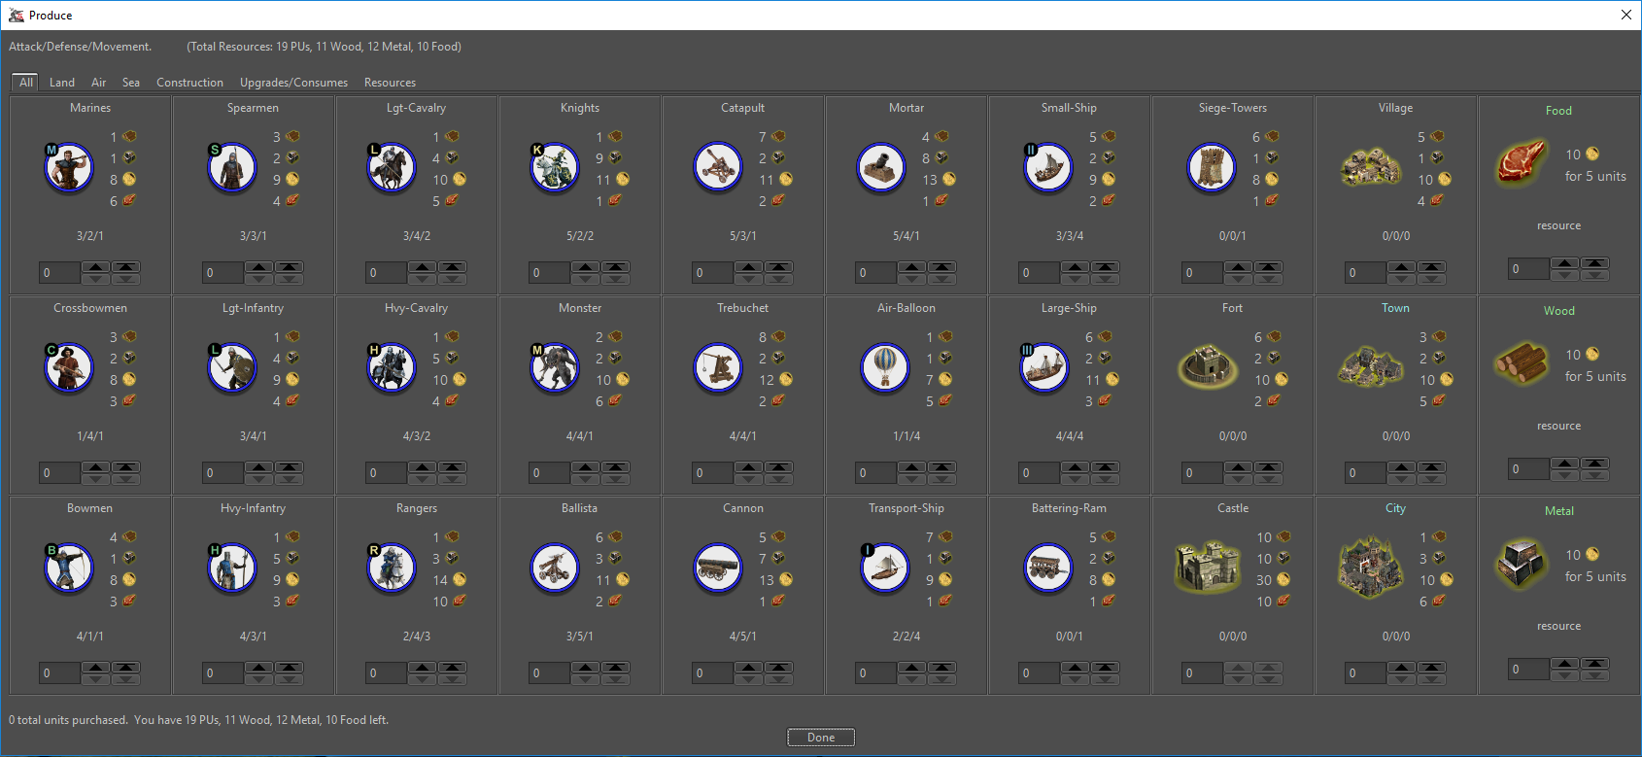Switch to the Air tab
The width and height of the screenshot is (1642, 757).
point(99,83)
